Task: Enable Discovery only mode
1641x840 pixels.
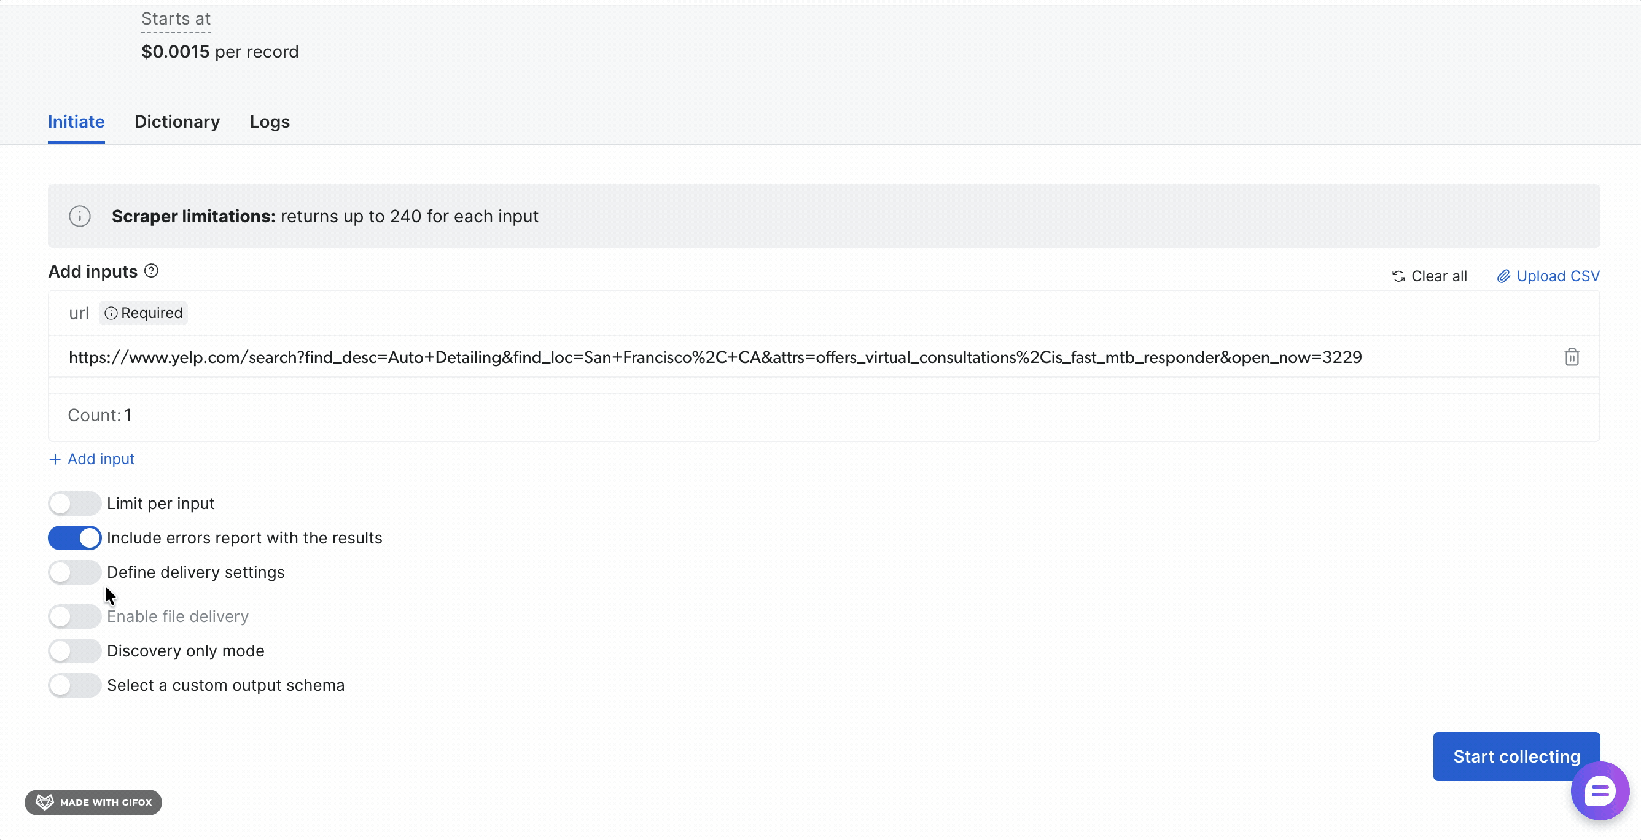Action: click(74, 651)
